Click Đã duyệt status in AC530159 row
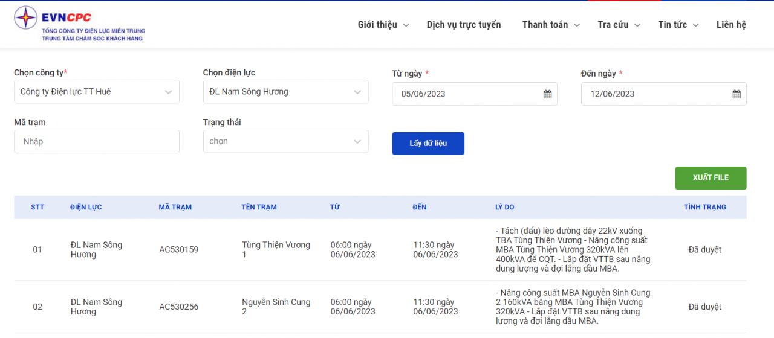Viewport: 774px width, 338px height. point(705,250)
